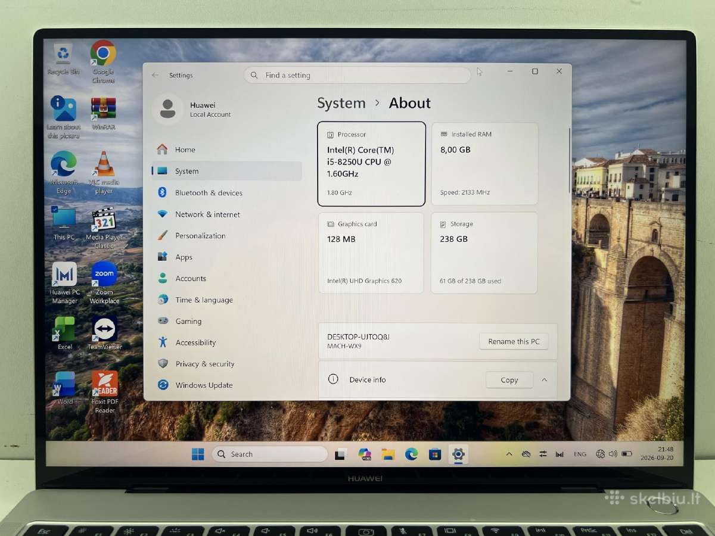Open VLC media player from the desktop
This screenshot has width=715, height=536.
click(104, 173)
